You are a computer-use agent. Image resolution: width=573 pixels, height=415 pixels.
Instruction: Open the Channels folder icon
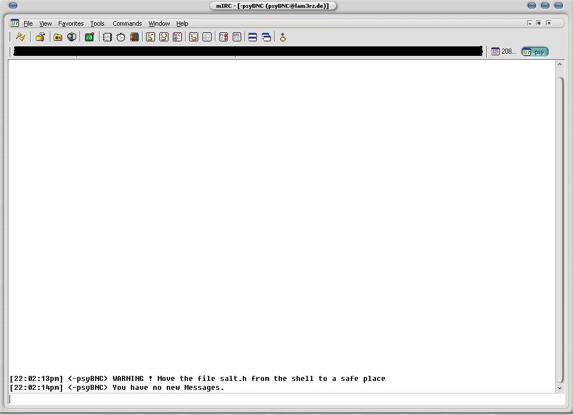[58, 37]
